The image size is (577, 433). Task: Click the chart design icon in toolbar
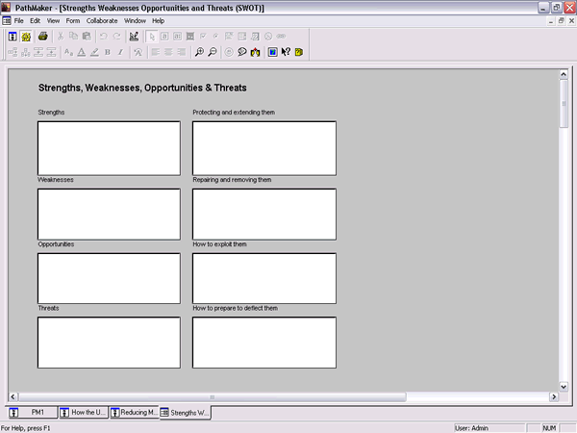(x=134, y=37)
